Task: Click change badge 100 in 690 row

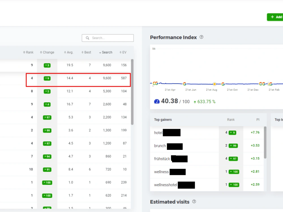Action: click(47, 183)
